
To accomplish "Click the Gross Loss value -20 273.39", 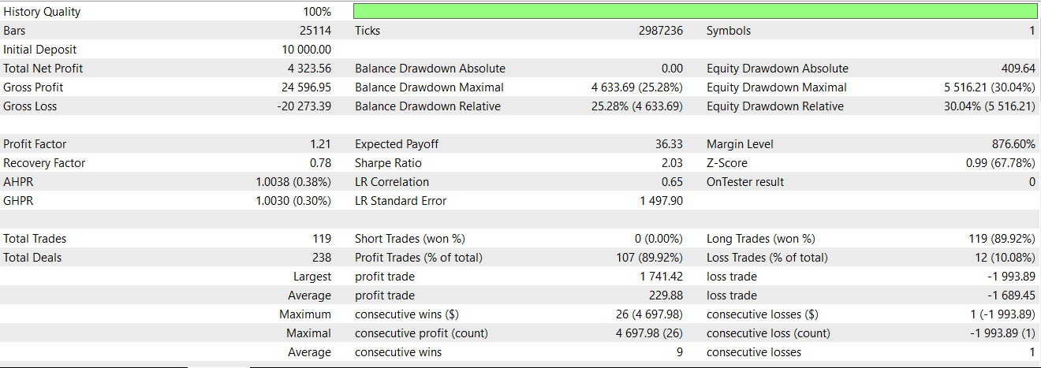I will [x=304, y=106].
